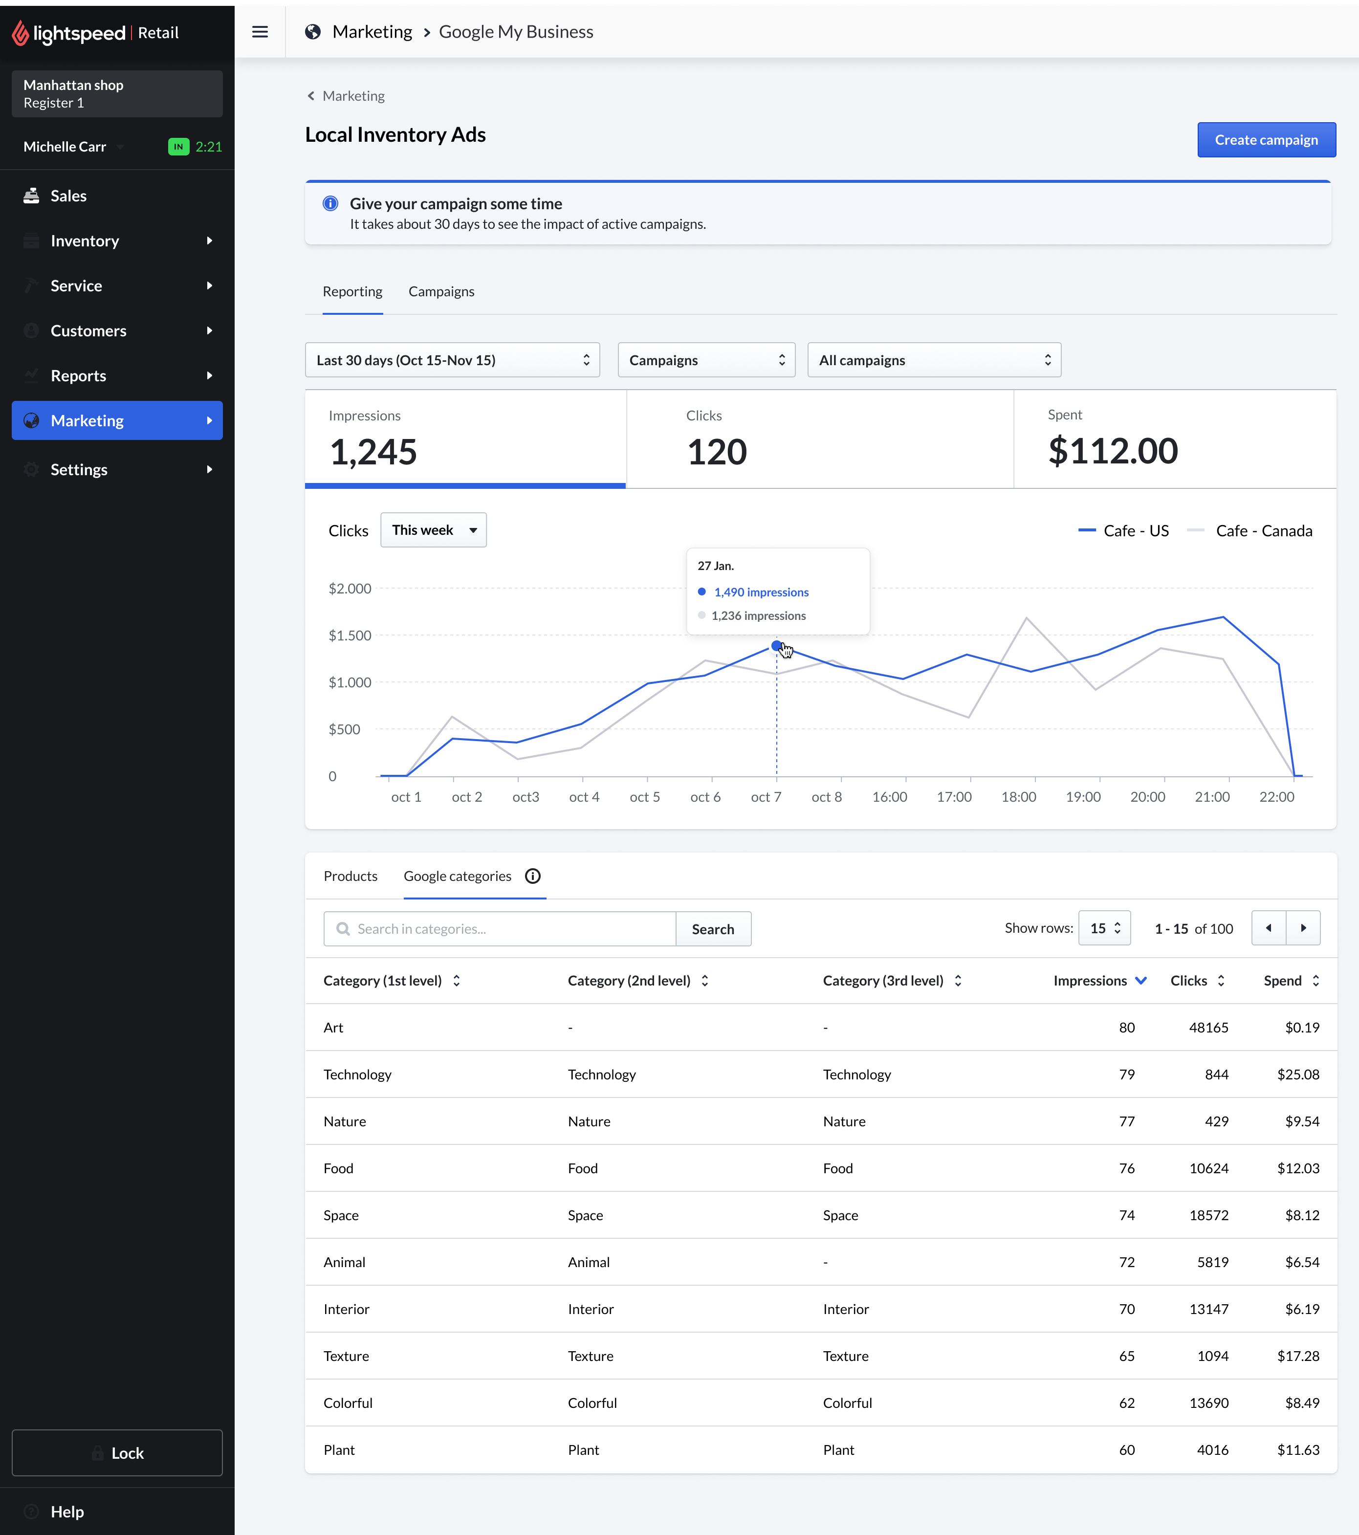Open Manhattan shop Register 1 selector
The width and height of the screenshot is (1359, 1535).
click(117, 94)
